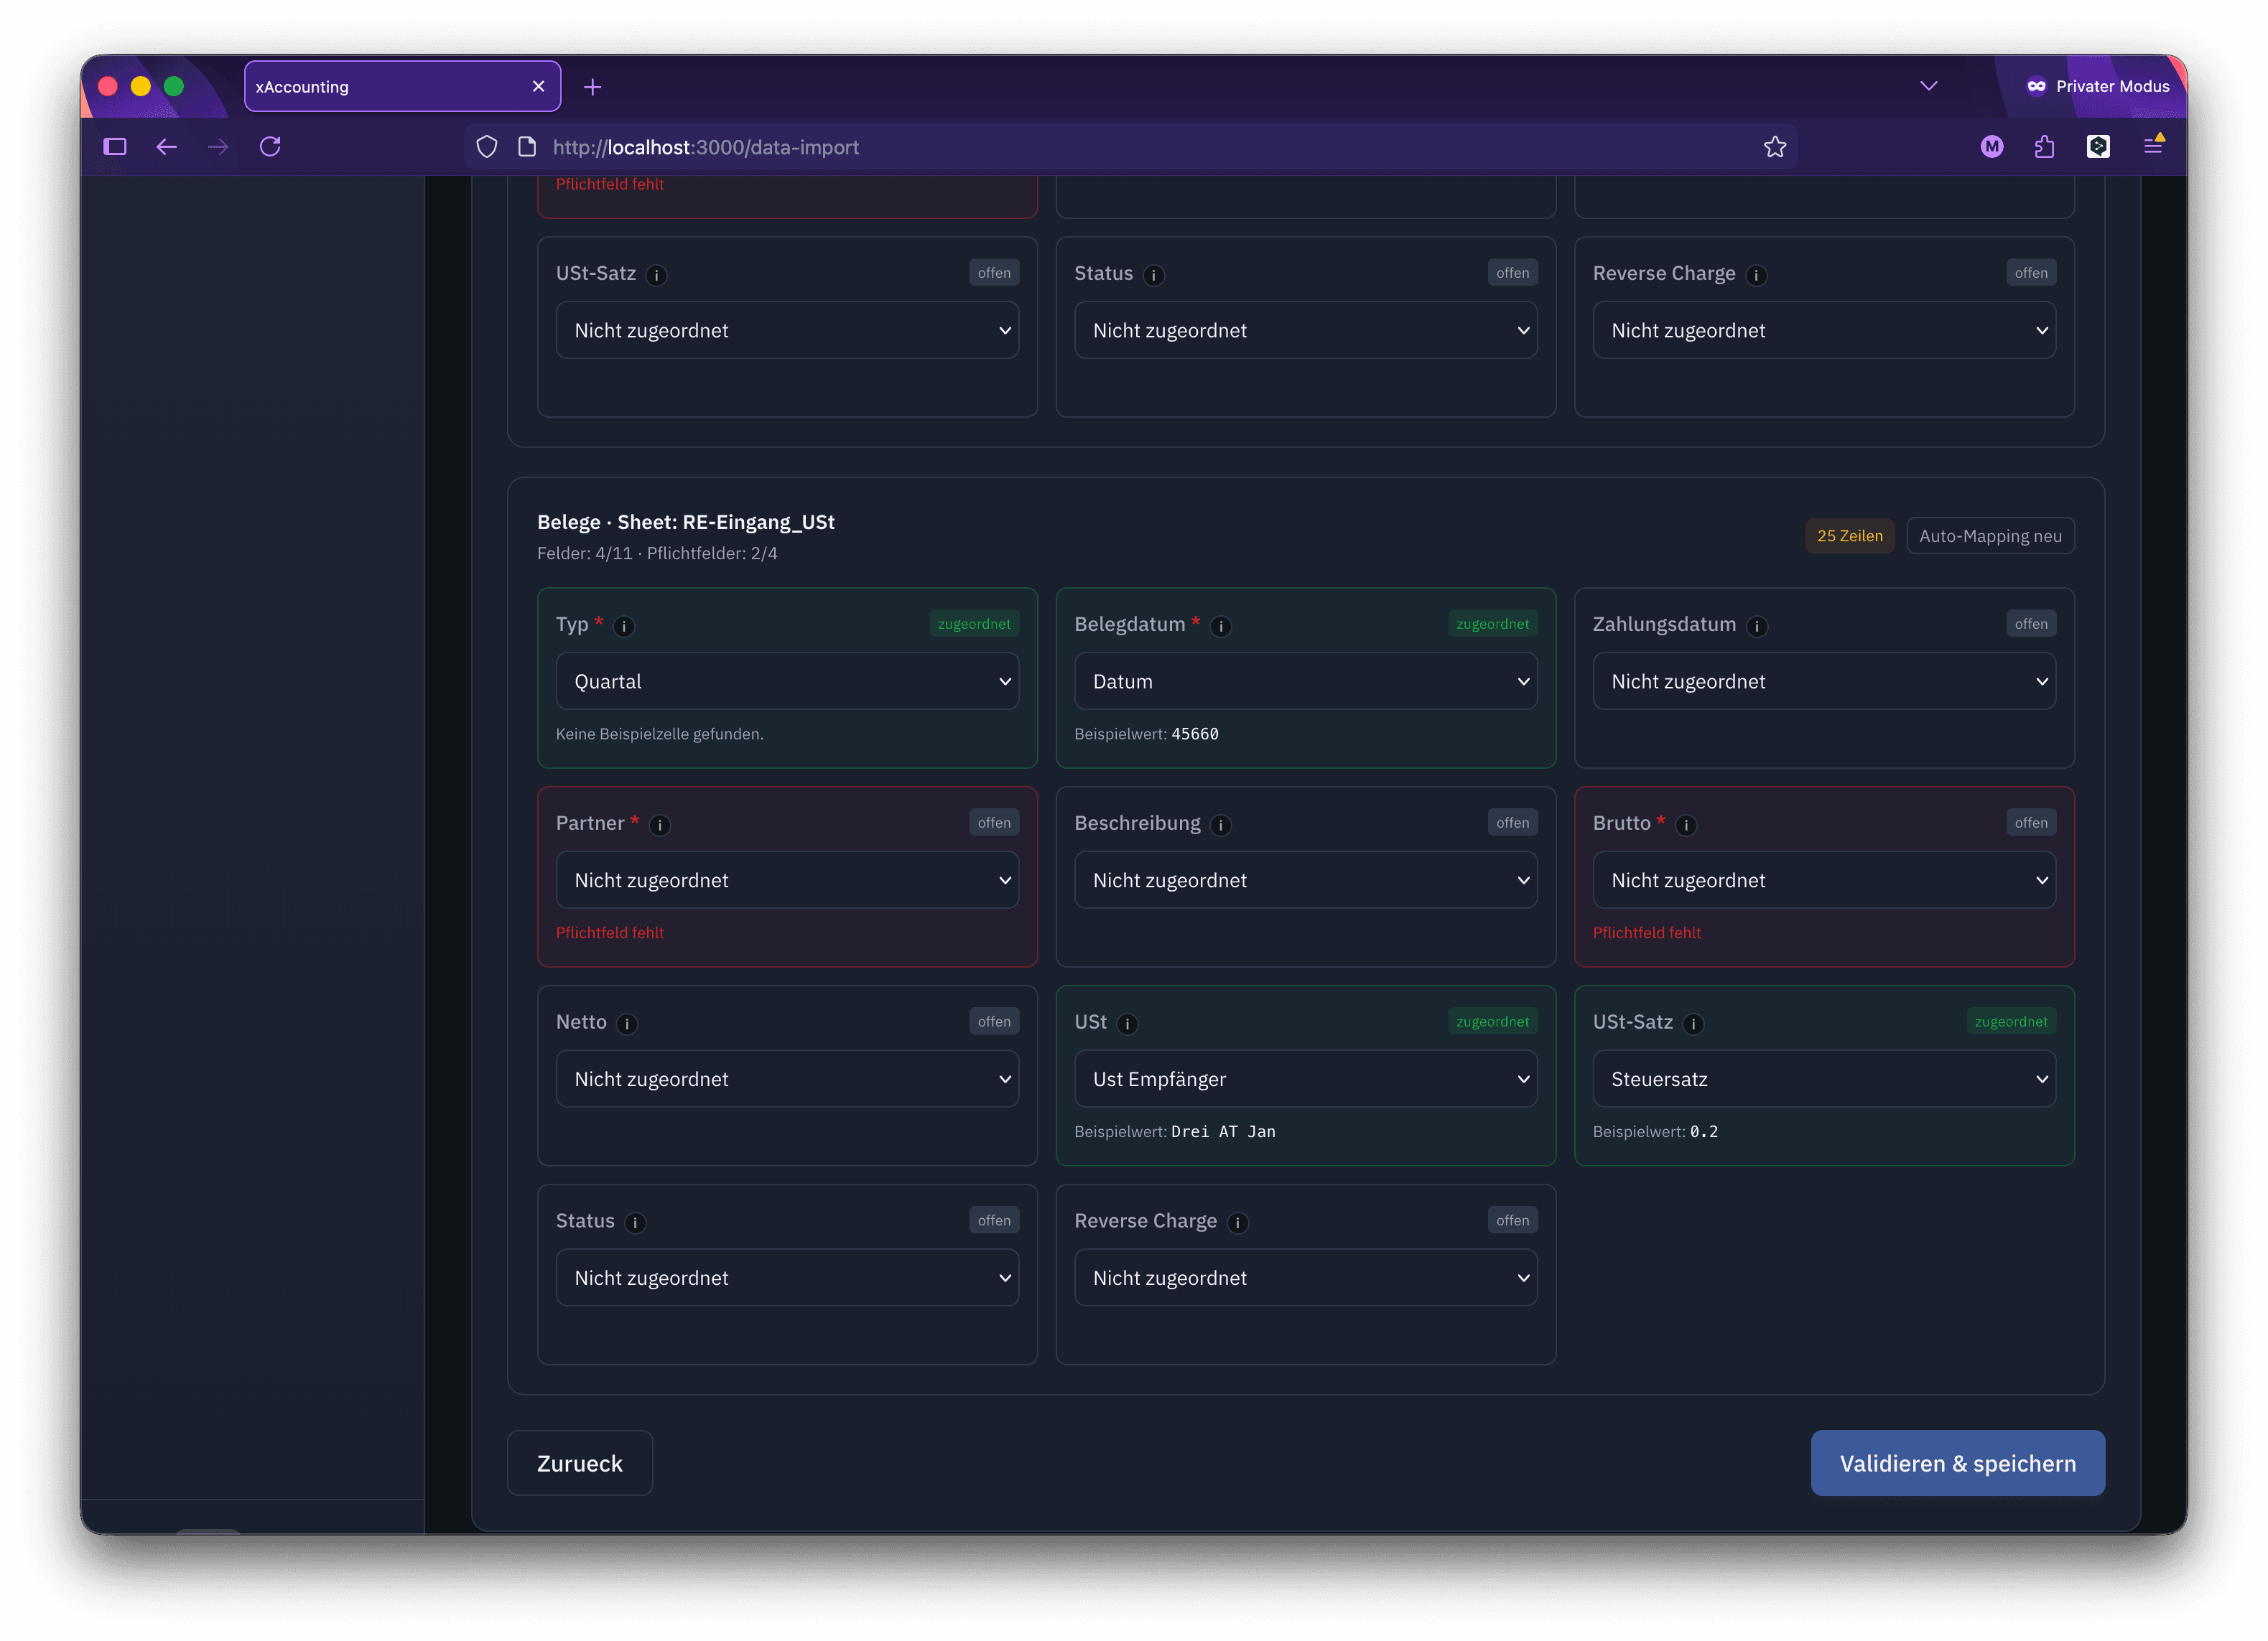Reload the page with the refresh icon
The height and width of the screenshot is (1641, 2268).
click(x=270, y=147)
